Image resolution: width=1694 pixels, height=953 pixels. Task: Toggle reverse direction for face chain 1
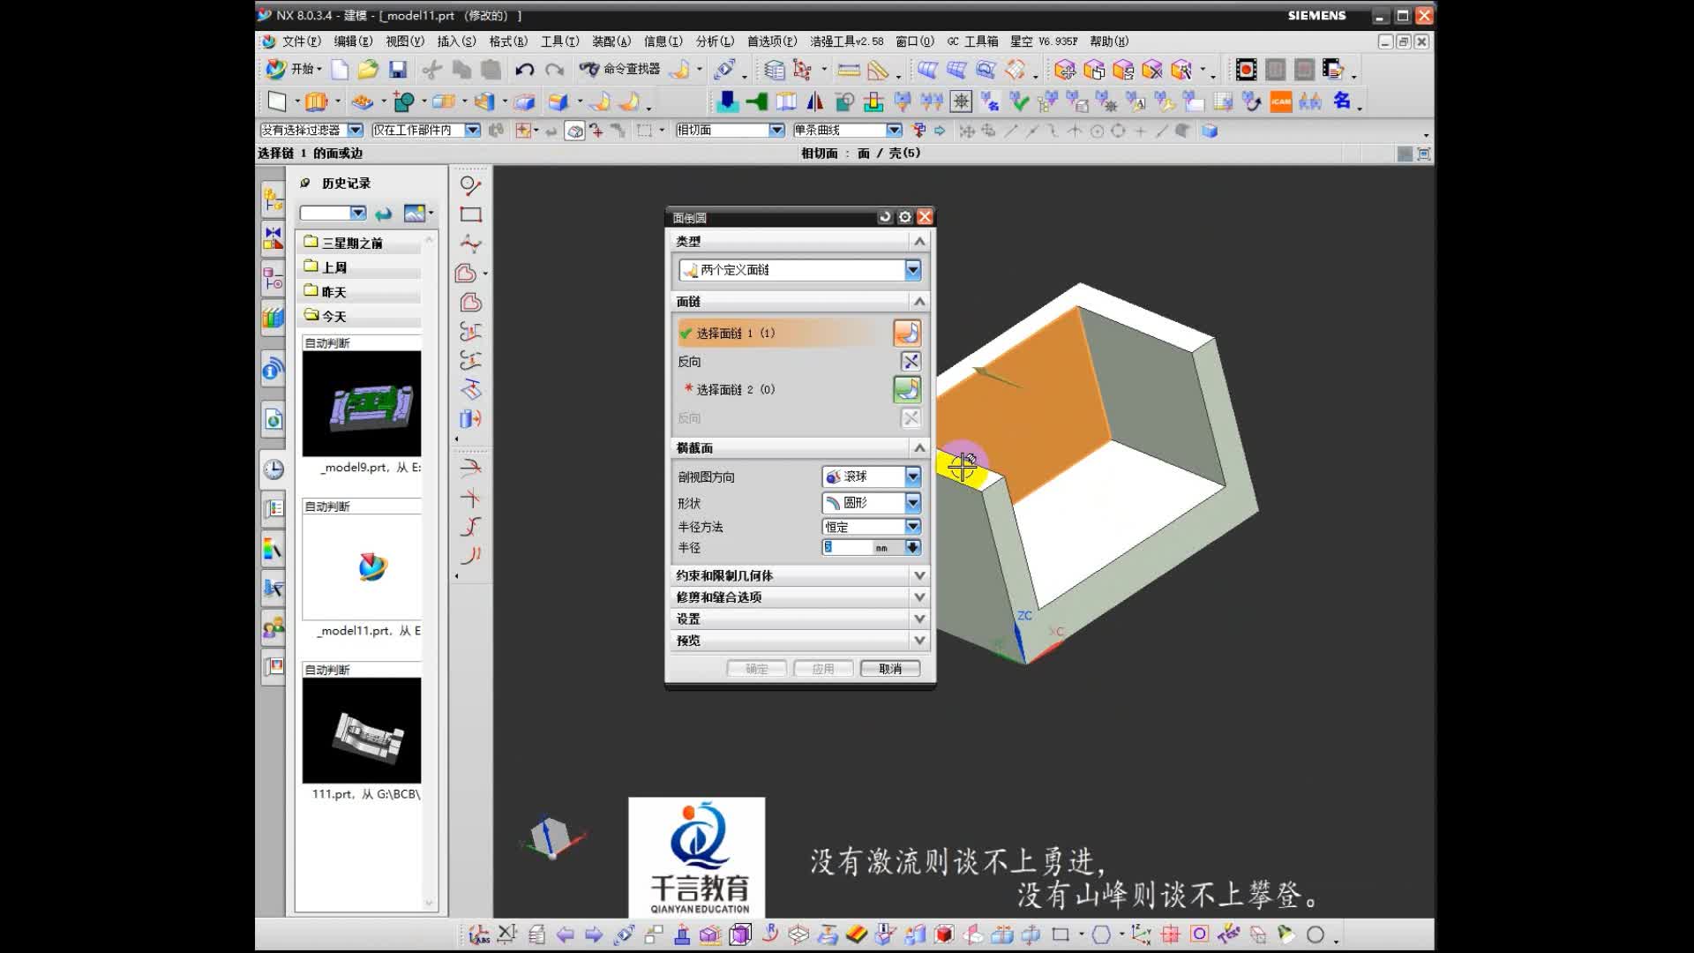tap(911, 361)
